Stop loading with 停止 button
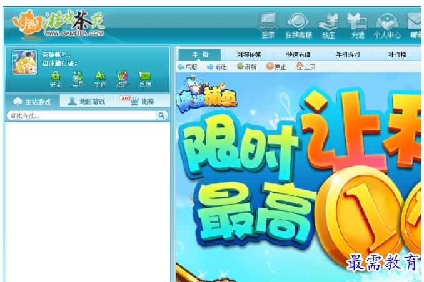This screenshot has height=282, width=424. pyautogui.click(x=276, y=66)
